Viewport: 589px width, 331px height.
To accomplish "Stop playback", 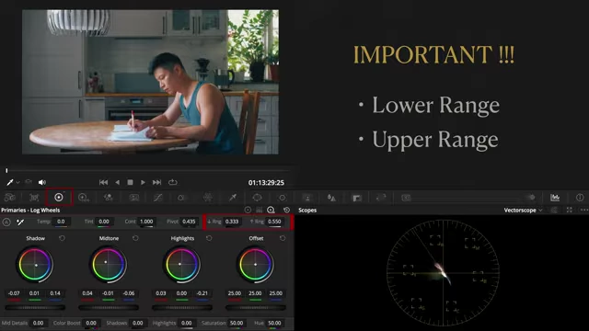I will (130, 182).
